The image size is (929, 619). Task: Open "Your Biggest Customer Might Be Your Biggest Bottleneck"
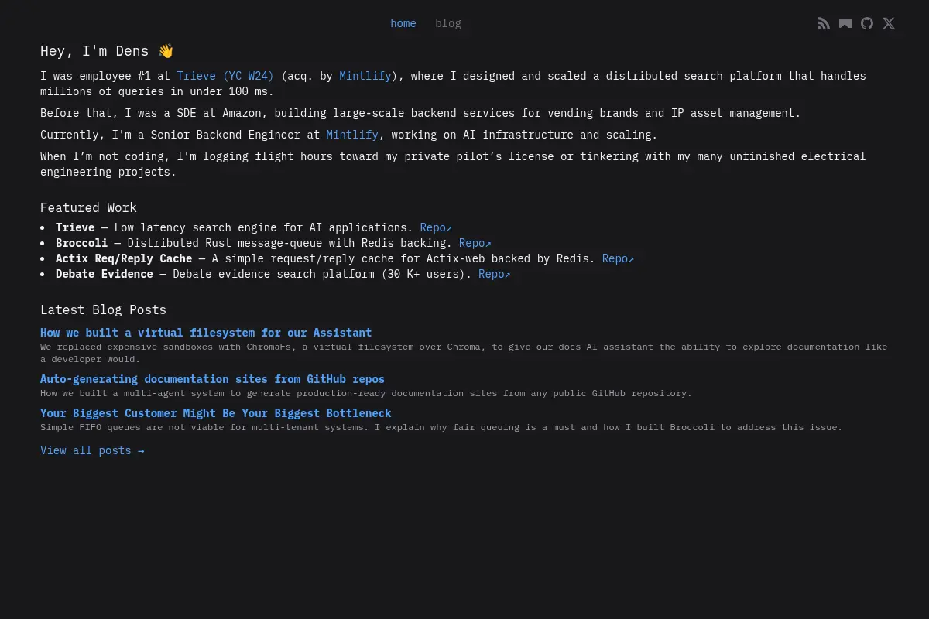[x=216, y=413]
